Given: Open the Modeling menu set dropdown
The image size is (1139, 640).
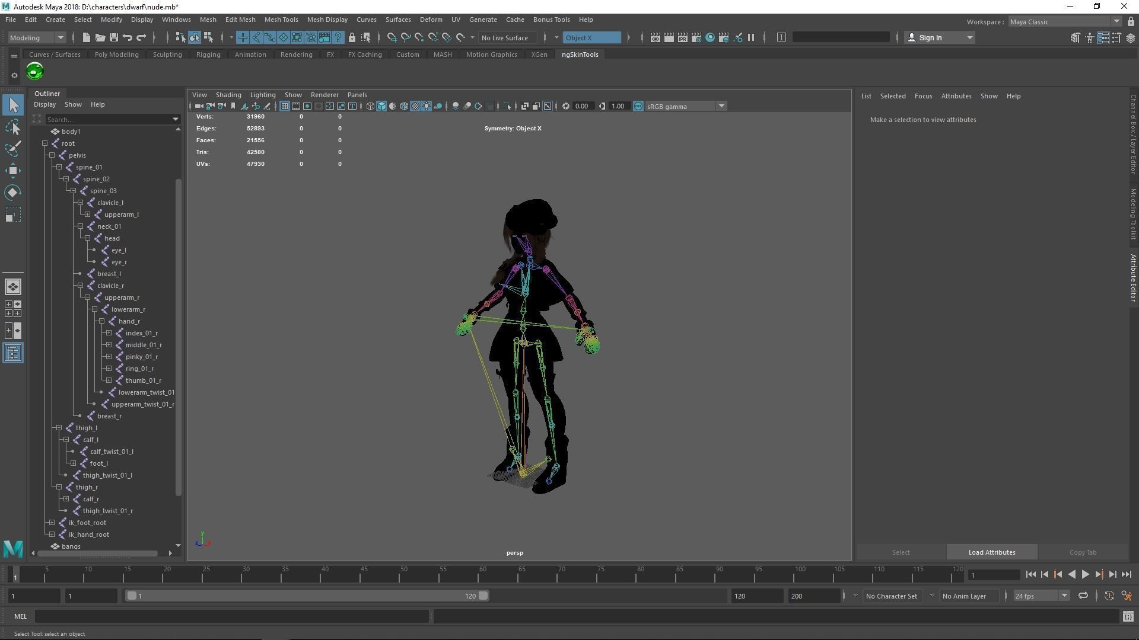Looking at the screenshot, I should pos(37,37).
